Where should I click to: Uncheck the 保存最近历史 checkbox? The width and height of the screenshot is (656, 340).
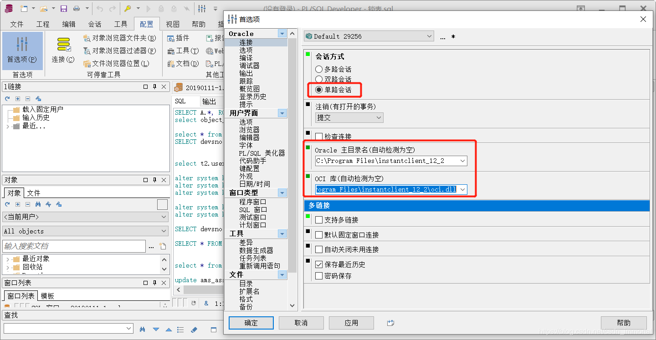[x=319, y=264]
